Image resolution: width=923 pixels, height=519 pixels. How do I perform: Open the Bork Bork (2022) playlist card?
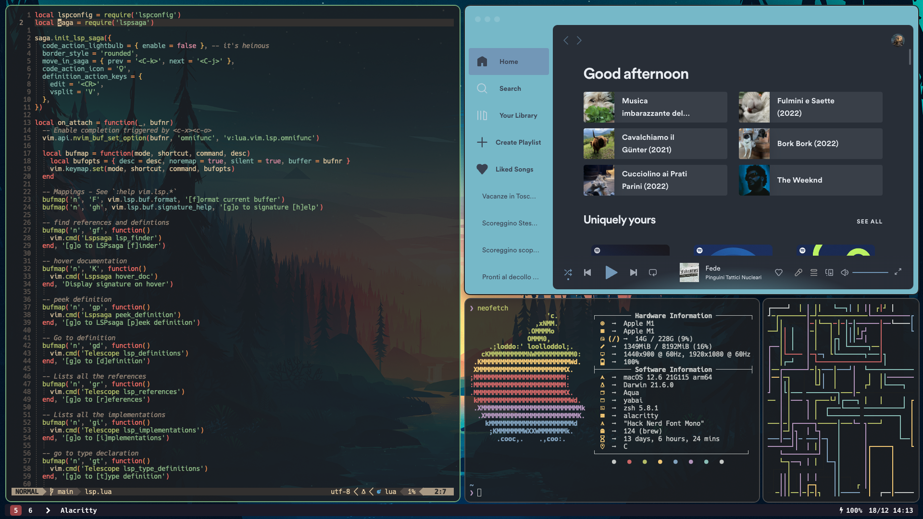[x=810, y=144]
